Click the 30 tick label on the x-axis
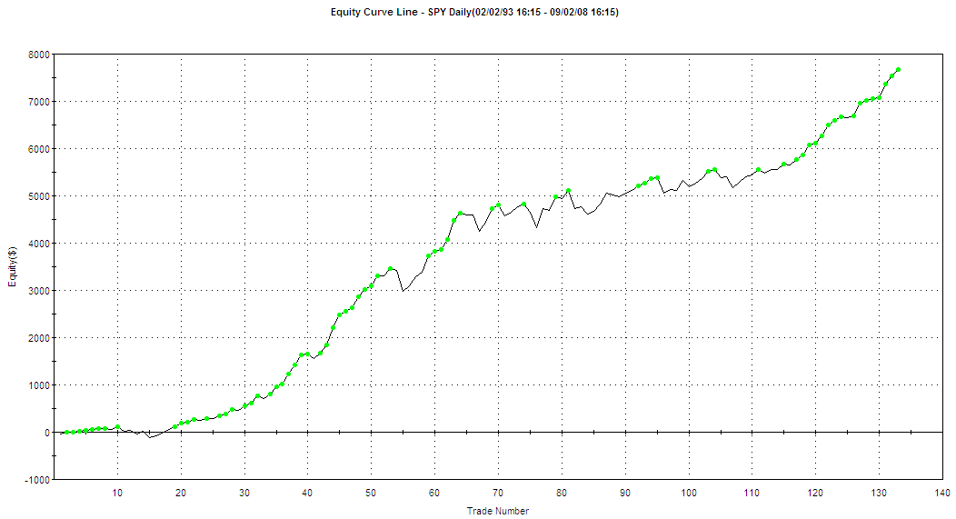The image size is (956, 519). pyautogui.click(x=244, y=493)
